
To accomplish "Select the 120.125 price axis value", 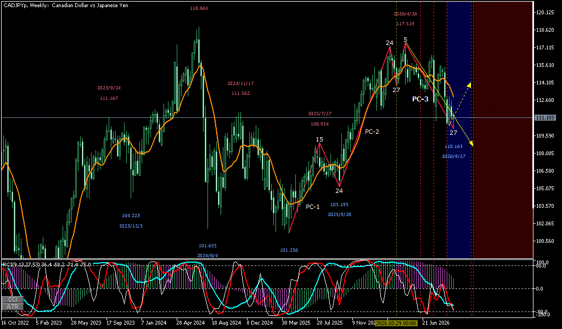I will [x=545, y=13].
